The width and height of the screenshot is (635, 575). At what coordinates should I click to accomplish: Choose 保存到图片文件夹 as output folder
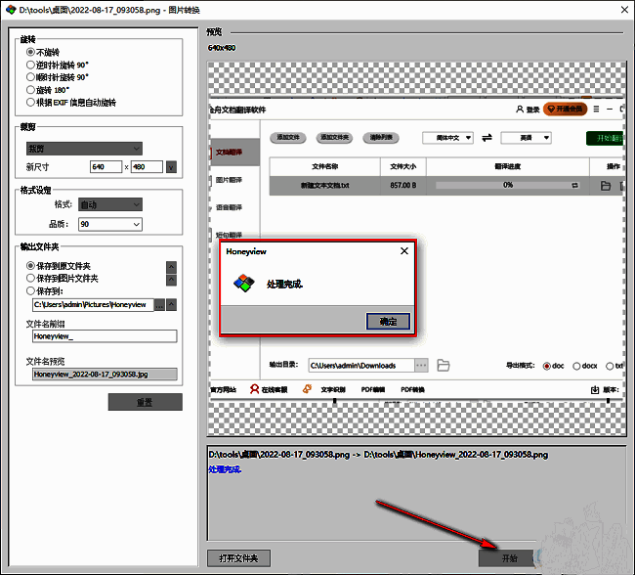(31, 278)
